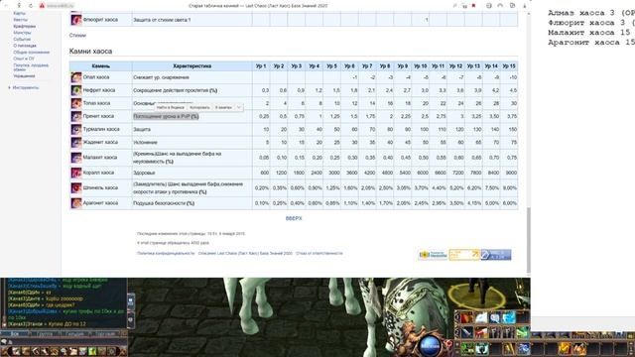This screenshot has height=357, width=635.
Task: Open the Квесты sidebar link
Action: (x=20, y=20)
